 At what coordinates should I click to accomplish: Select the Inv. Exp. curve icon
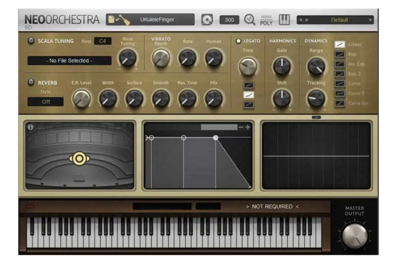[339, 64]
